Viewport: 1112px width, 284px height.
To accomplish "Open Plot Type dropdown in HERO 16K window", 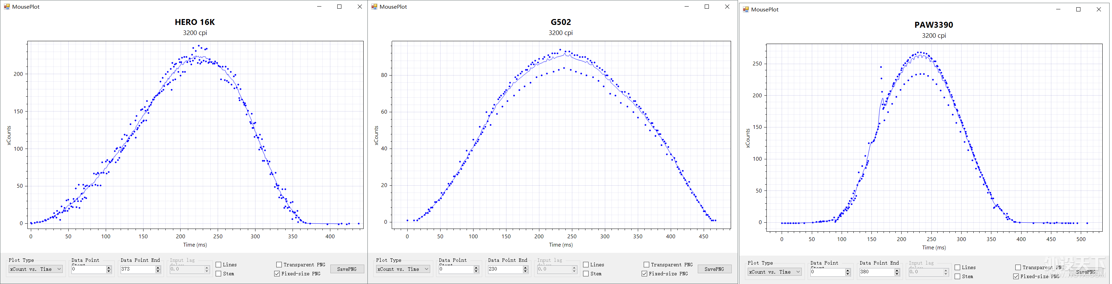I will pos(35,269).
